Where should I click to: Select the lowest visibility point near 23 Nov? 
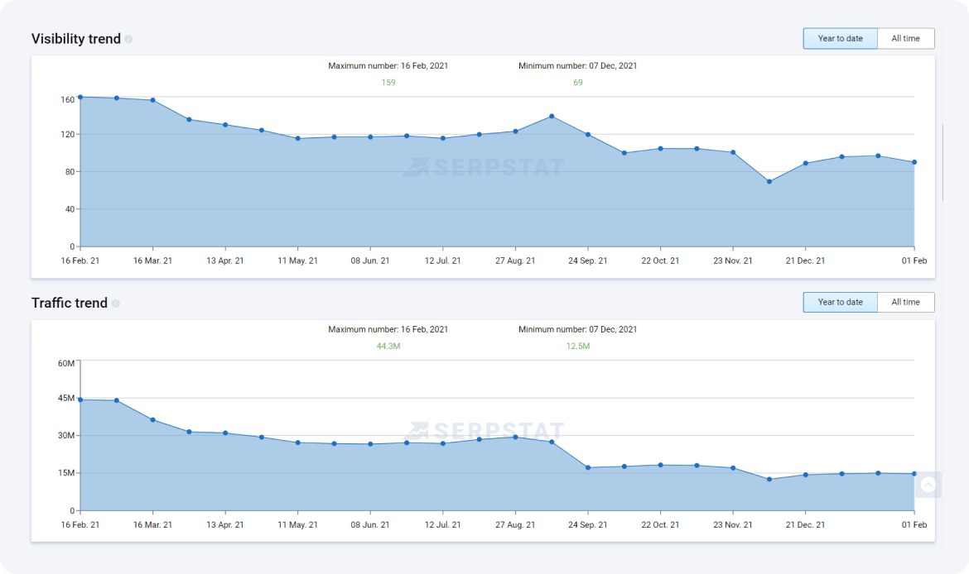pyautogui.click(x=769, y=182)
